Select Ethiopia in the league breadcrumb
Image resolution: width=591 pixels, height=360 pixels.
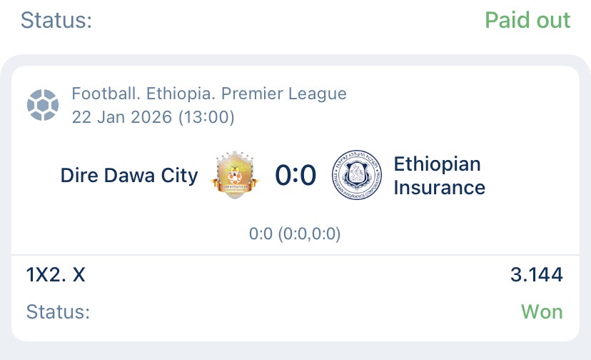pos(168,94)
